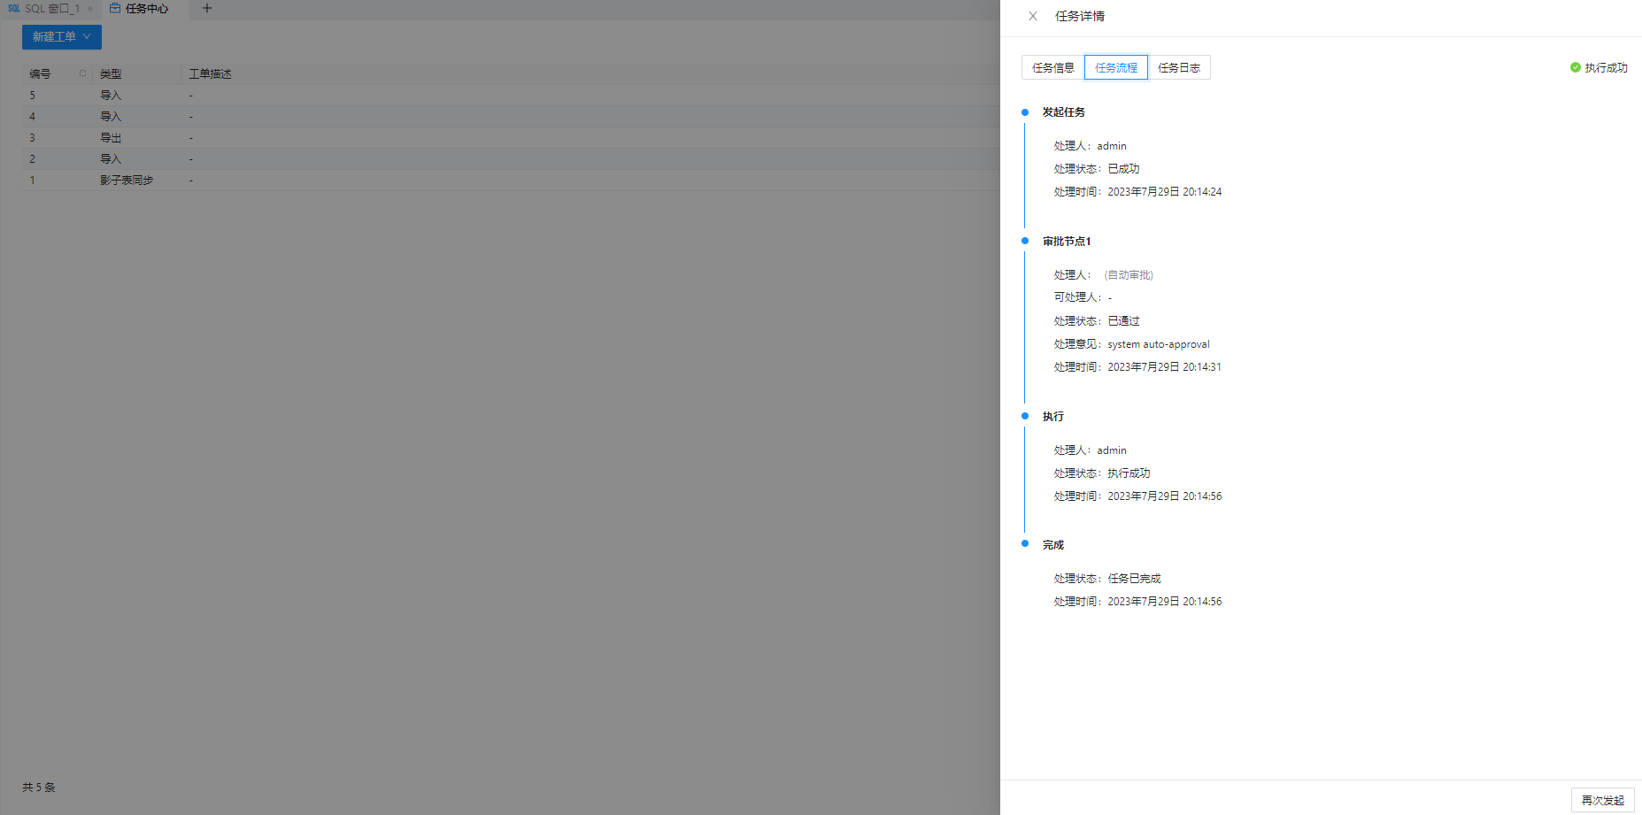Click the search icon in 编号 column
Screen dimensions: 1642x815
click(83, 73)
